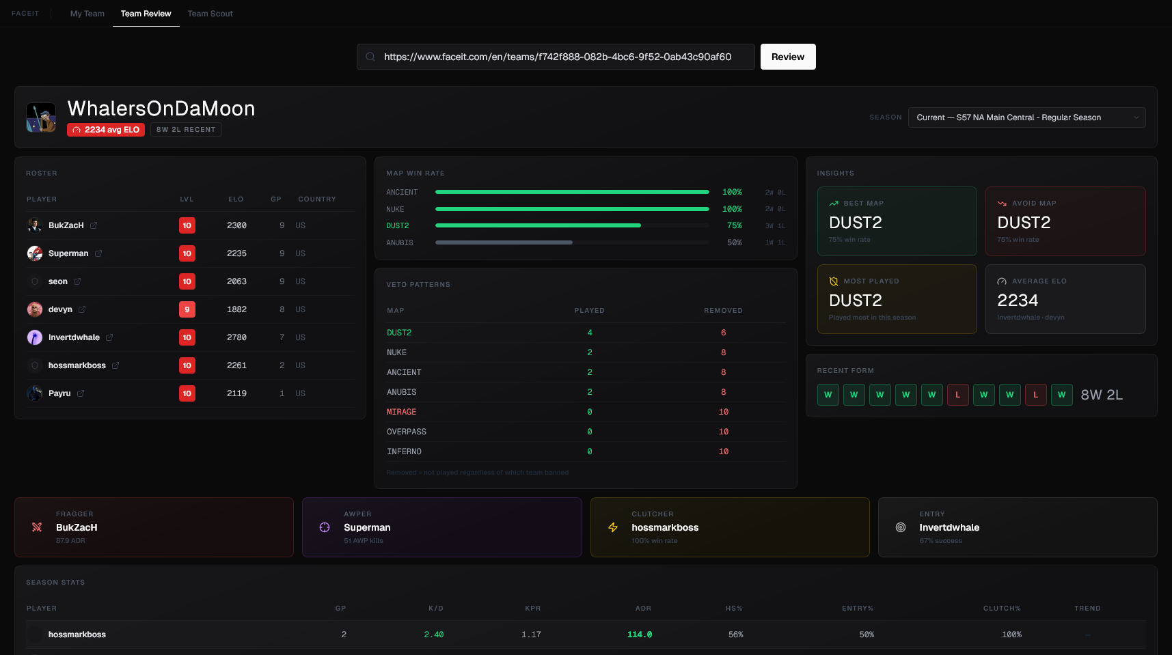This screenshot has width=1172, height=655.
Task: Open Superman external profile link icon
Action: pyautogui.click(x=98, y=253)
